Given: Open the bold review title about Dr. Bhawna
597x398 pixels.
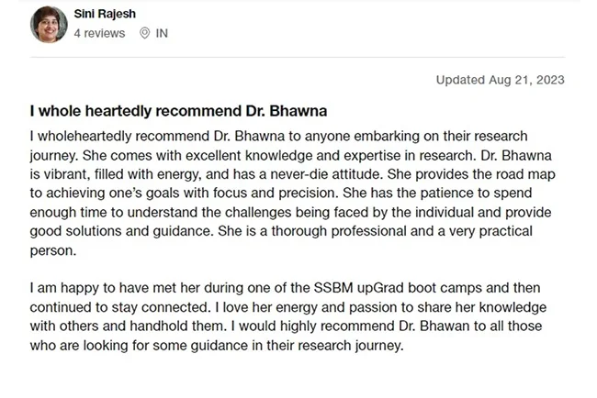Looking at the screenshot, I should click(178, 112).
